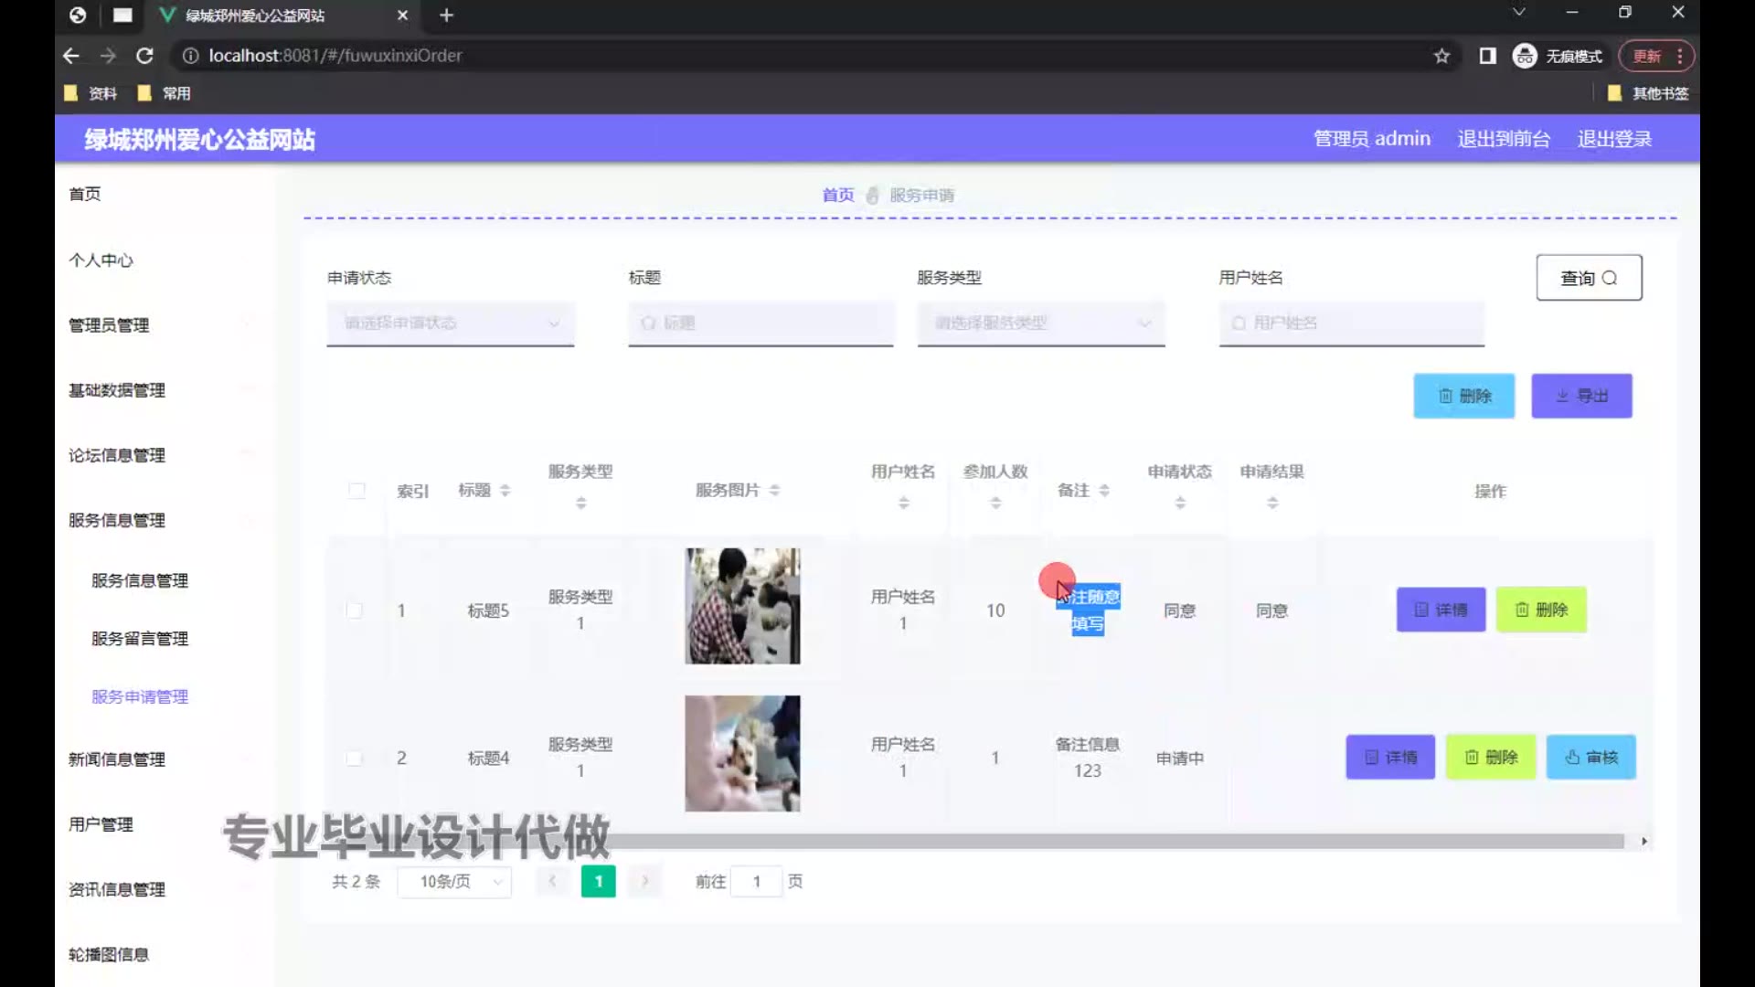Check the row 2 标题4 checkbox
This screenshot has height=987, width=1755.
click(355, 759)
